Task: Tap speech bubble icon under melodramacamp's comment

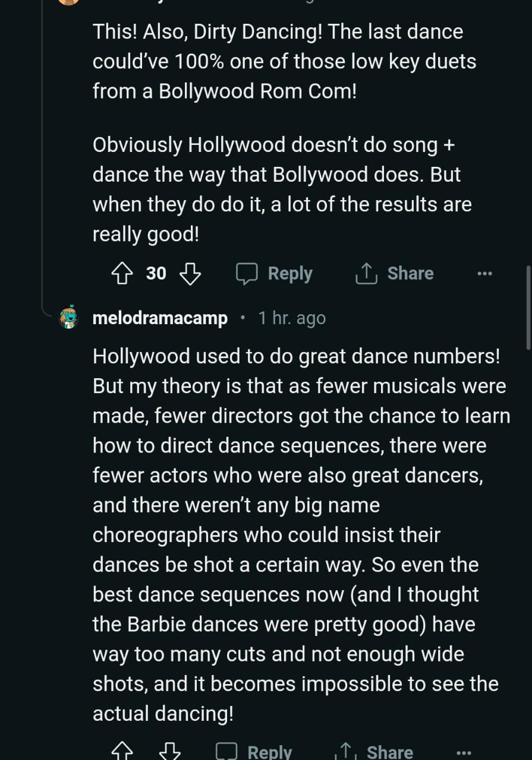Action: (226, 752)
